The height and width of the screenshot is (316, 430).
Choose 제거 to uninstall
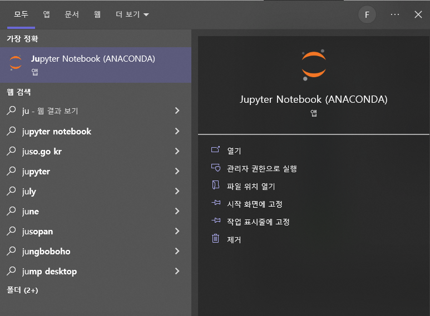(x=234, y=239)
